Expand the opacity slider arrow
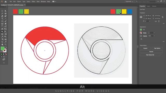The width and height of the screenshot is (166, 93). point(154,36)
